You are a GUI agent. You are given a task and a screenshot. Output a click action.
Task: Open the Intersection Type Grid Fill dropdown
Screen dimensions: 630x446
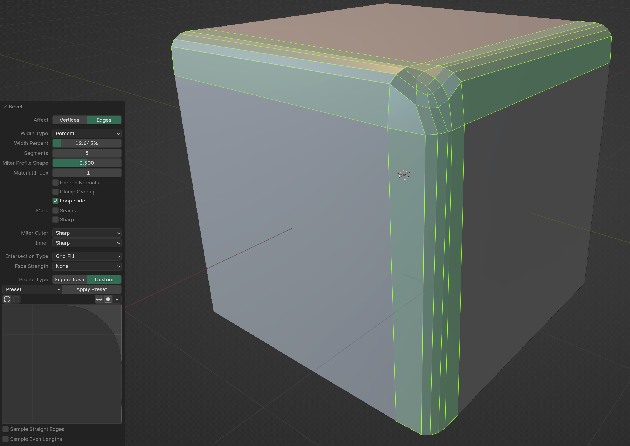click(87, 256)
